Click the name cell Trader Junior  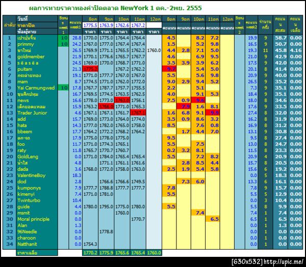pos(37,113)
